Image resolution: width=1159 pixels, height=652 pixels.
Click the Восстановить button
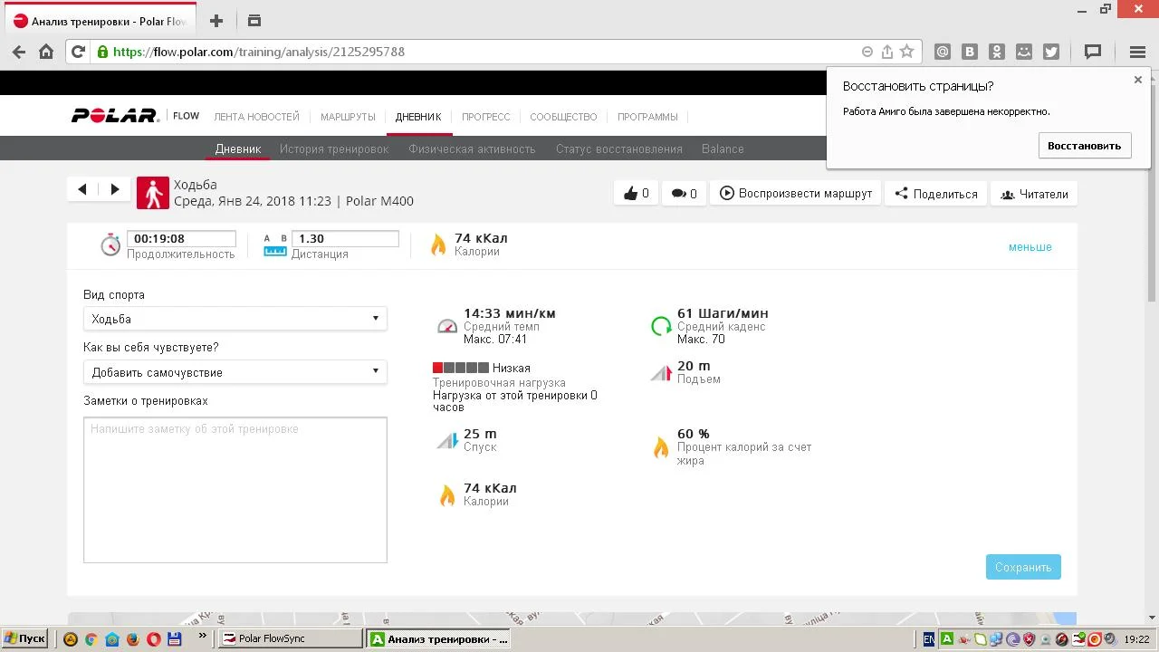[x=1084, y=146]
